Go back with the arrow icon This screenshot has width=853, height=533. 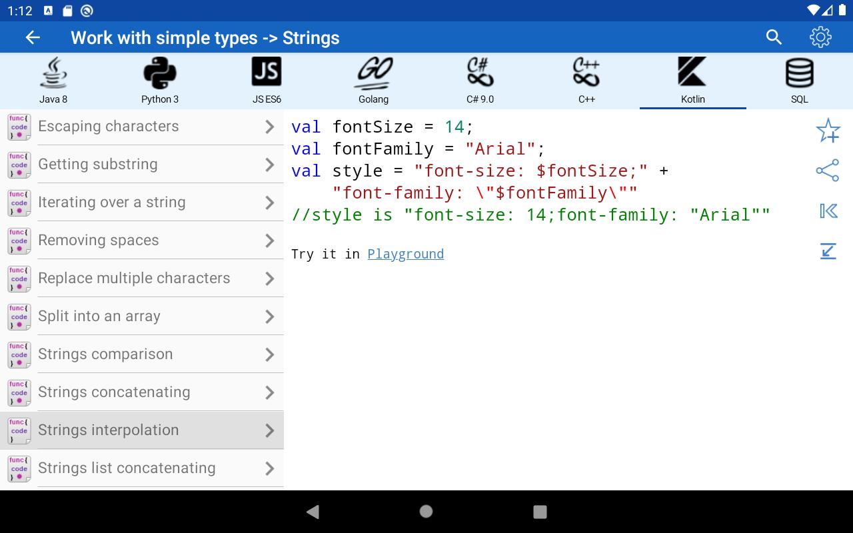tap(33, 37)
